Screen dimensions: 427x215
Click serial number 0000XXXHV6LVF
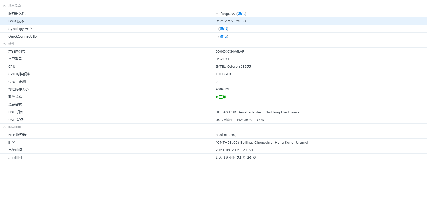coord(230,52)
